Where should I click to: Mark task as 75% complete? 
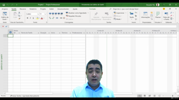pos(59,14)
